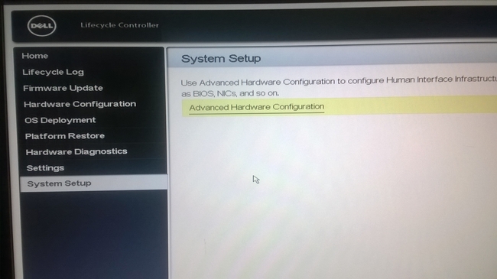The image size is (497, 279).
Task: Go to Firmware Update
Action: click(63, 88)
